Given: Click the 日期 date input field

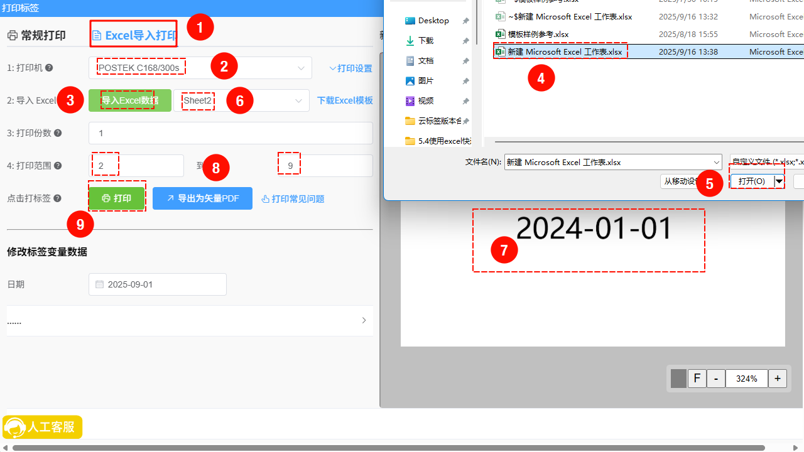Looking at the screenshot, I should 158,284.
